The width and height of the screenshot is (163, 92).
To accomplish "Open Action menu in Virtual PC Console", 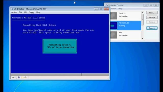I will (114, 8).
